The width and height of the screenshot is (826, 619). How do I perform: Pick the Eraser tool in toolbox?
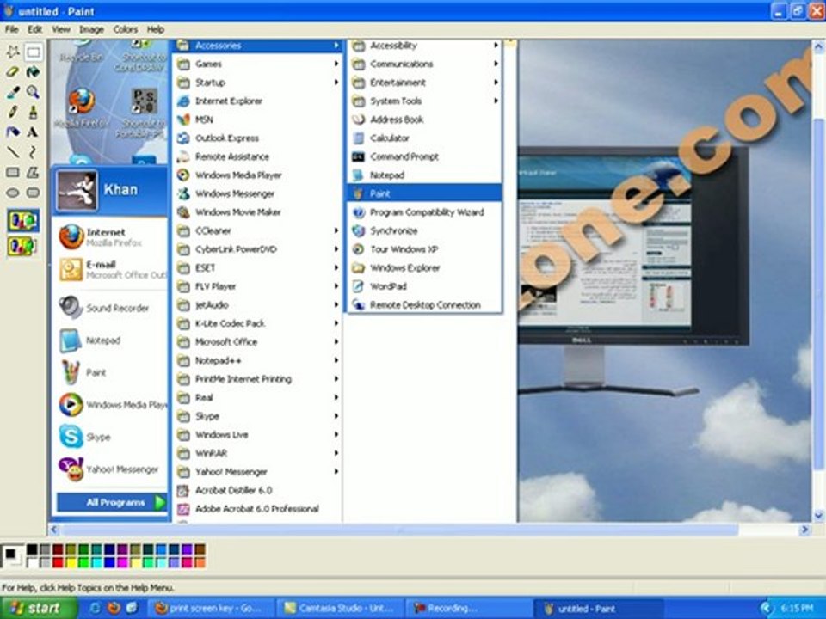pyautogui.click(x=13, y=71)
